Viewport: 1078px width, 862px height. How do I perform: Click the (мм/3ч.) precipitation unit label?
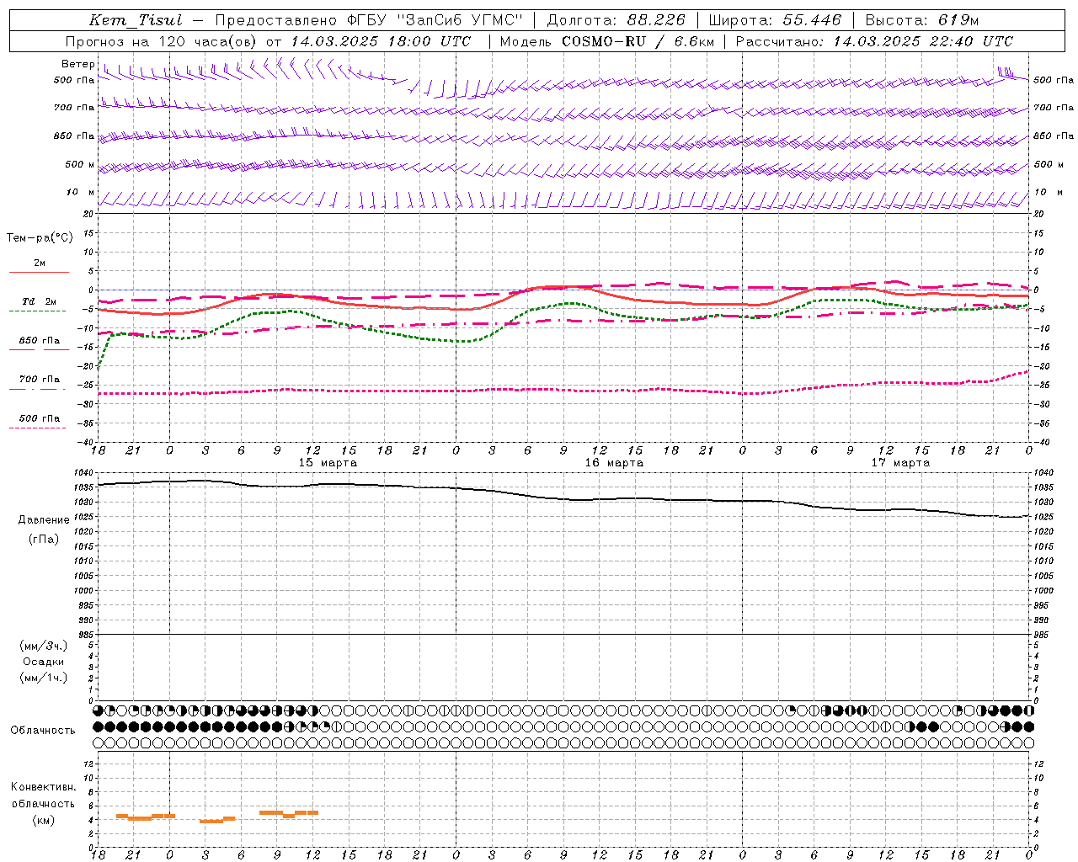(43, 646)
